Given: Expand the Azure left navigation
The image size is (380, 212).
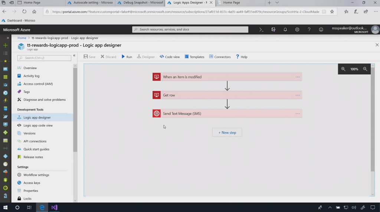Looking at the screenshot, I should pyautogui.click(x=8, y=38).
